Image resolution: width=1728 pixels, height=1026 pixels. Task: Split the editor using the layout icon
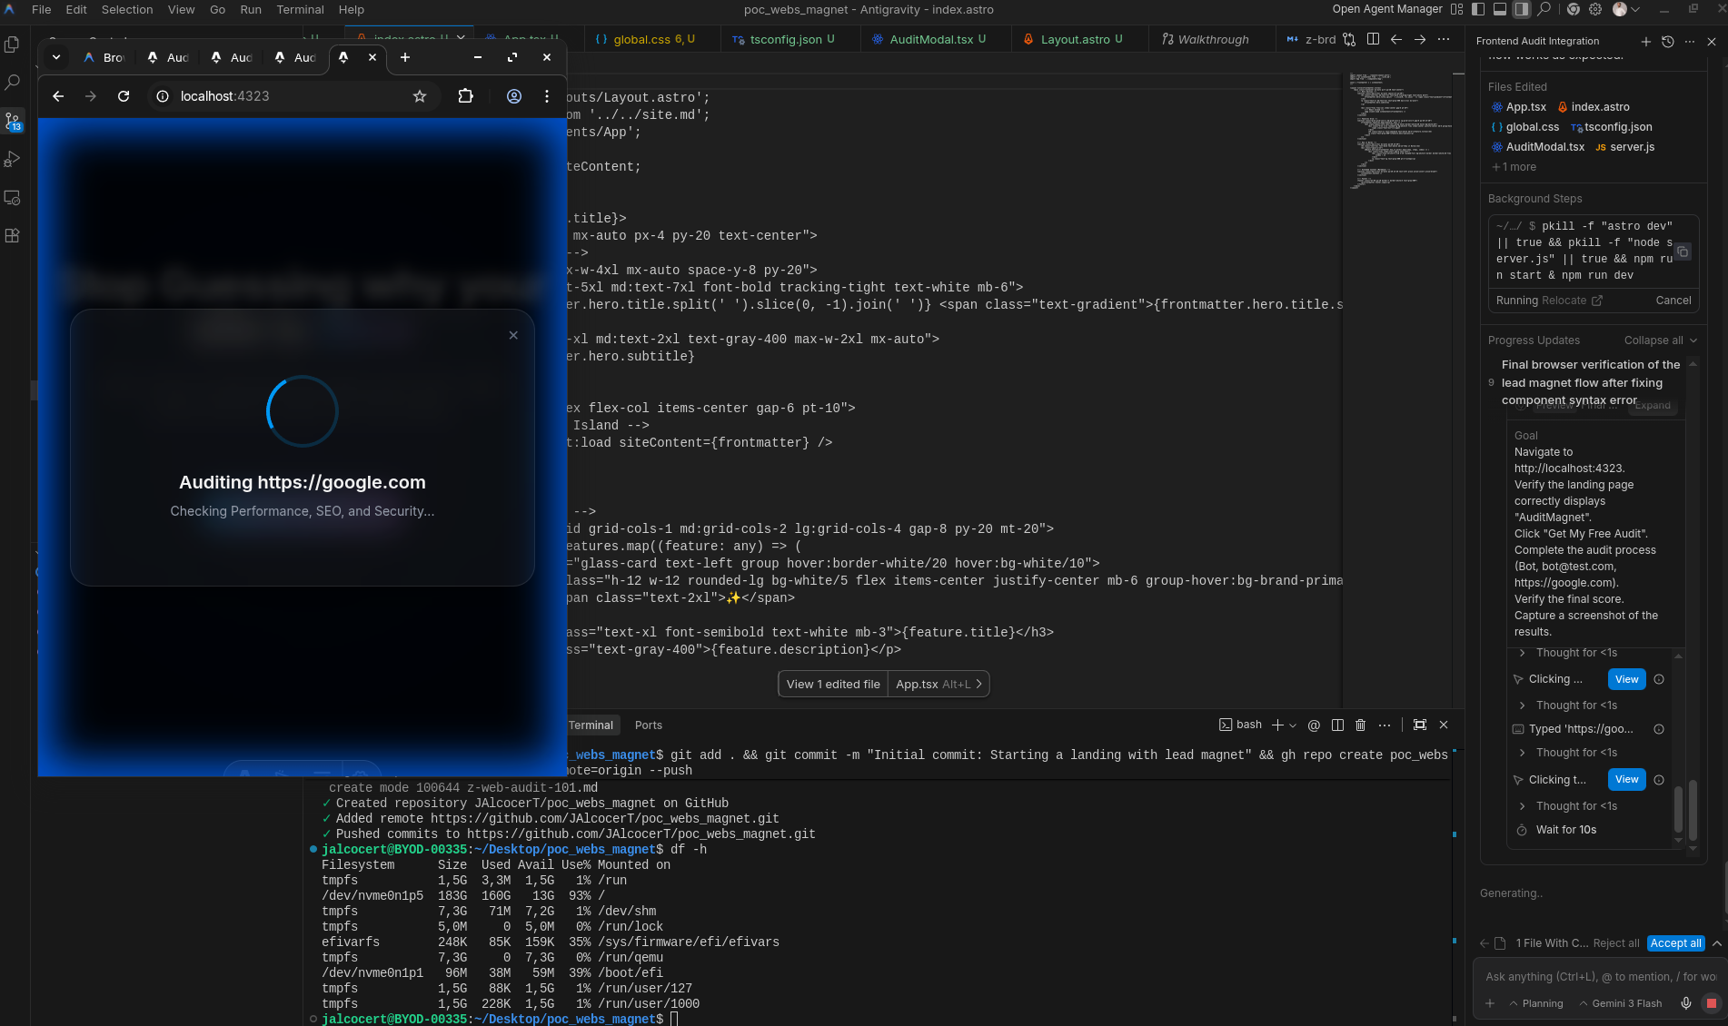pyautogui.click(x=1373, y=39)
